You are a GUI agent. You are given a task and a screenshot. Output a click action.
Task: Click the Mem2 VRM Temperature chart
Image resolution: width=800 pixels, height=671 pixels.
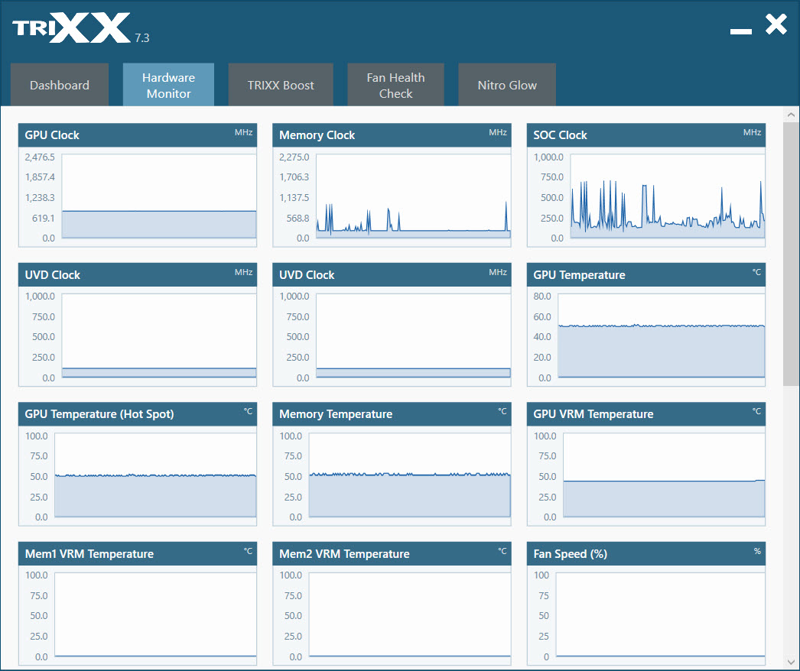click(410, 614)
